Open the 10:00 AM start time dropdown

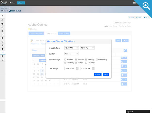[x=71, y=48]
